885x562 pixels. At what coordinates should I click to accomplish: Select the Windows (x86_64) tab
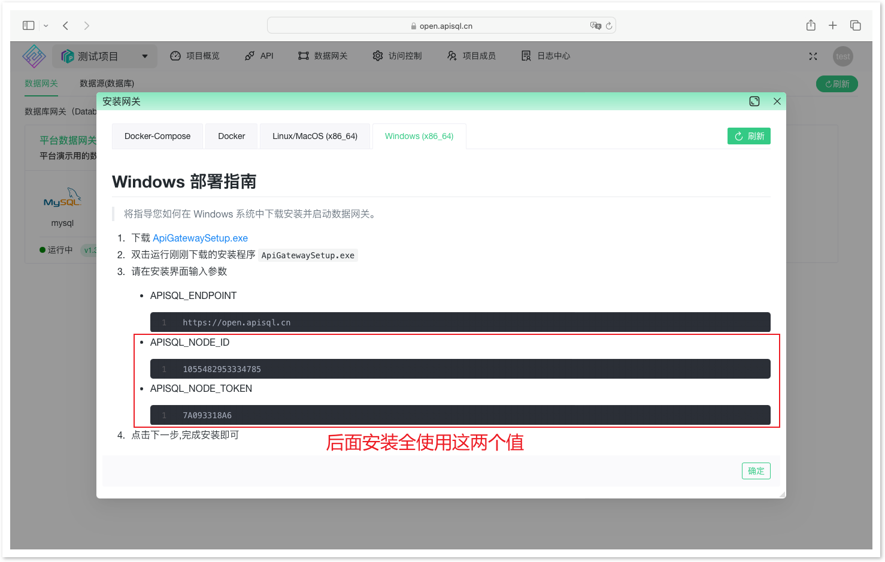point(419,136)
